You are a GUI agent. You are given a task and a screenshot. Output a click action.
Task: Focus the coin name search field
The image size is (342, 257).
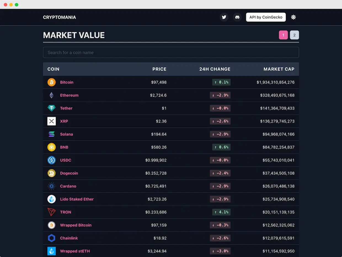(171, 53)
